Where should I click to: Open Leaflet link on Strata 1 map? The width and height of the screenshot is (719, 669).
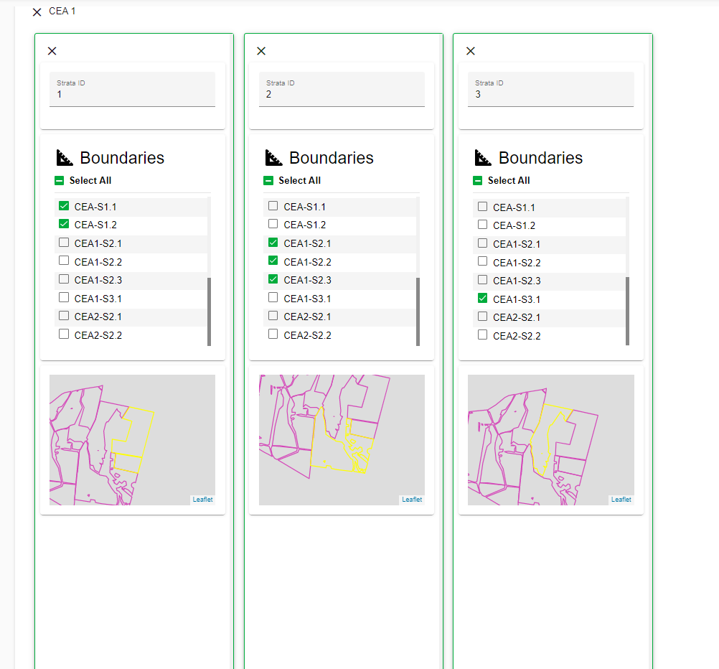coord(202,500)
